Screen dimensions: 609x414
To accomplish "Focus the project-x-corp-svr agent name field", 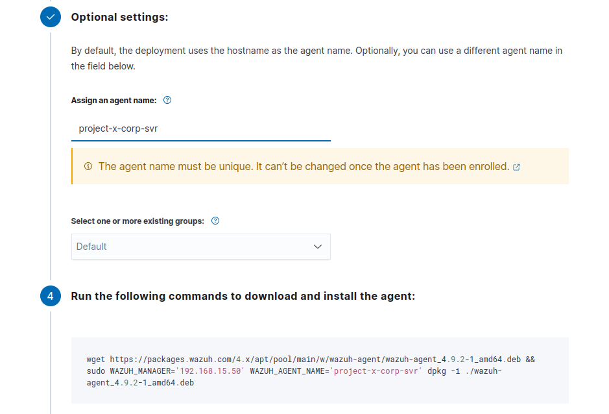I will click(x=200, y=128).
